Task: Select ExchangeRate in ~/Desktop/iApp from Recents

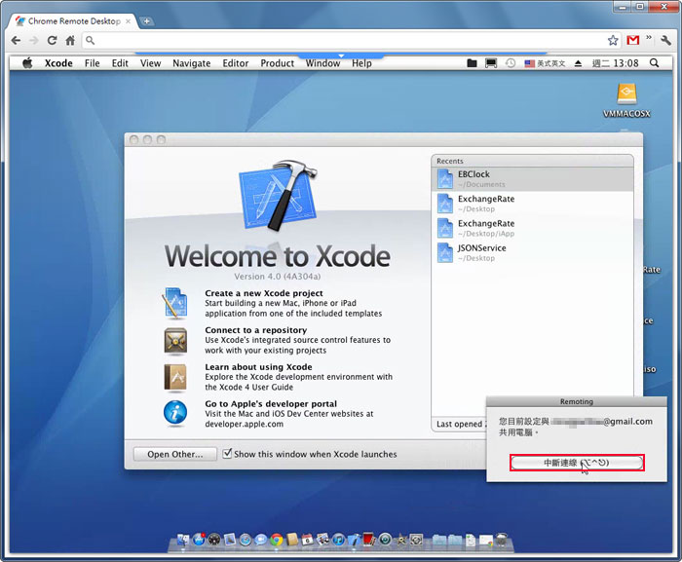Action: click(532, 228)
